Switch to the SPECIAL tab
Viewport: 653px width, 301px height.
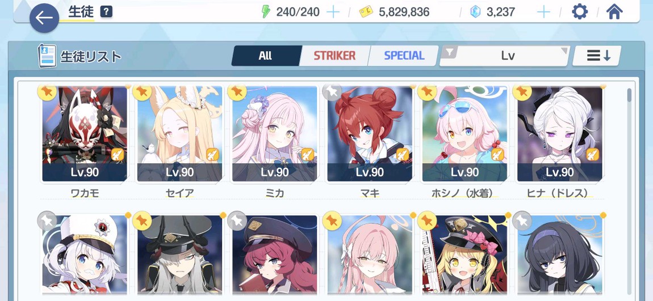(x=404, y=56)
